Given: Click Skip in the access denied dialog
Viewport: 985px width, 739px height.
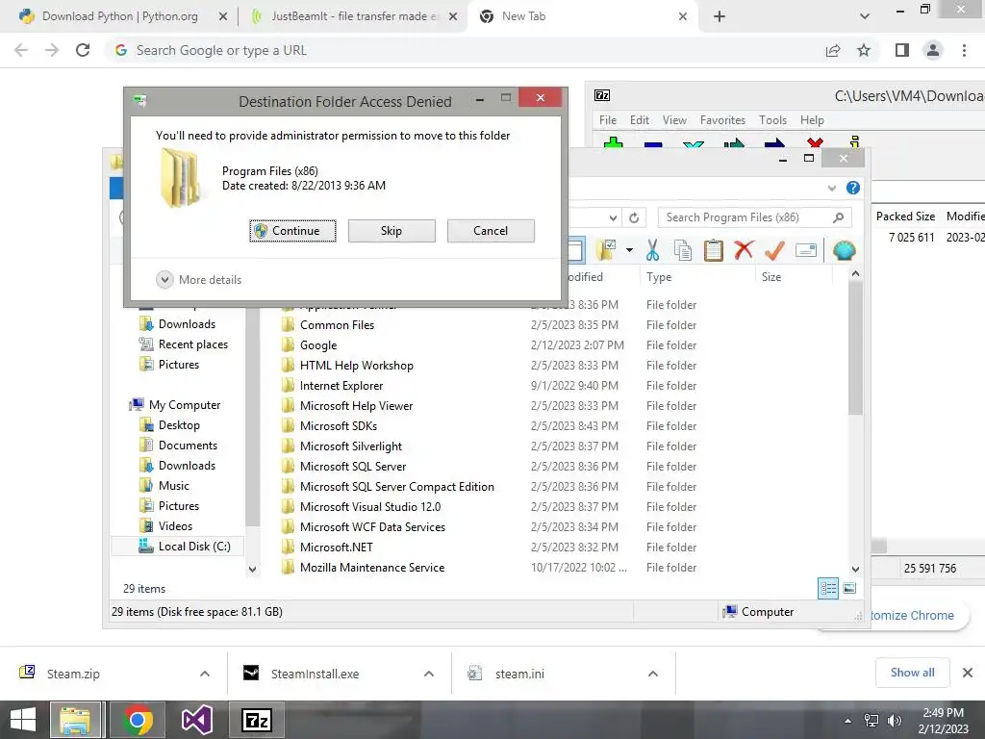Looking at the screenshot, I should [391, 231].
